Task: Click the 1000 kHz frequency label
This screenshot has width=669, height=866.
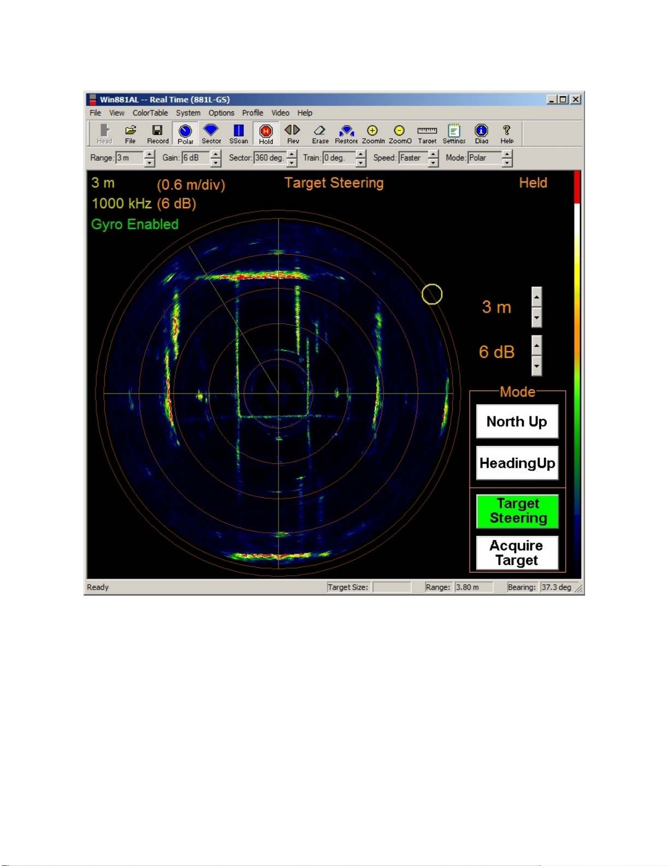Action: [x=121, y=204]
